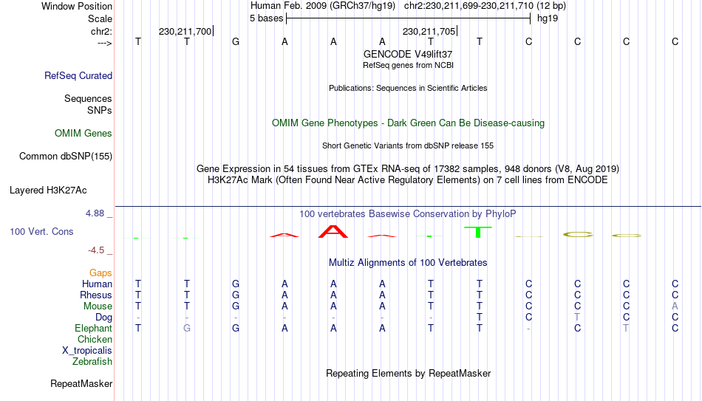
Task: Click the tall green T in the PhyloP logo
Action: coord(477,233)
